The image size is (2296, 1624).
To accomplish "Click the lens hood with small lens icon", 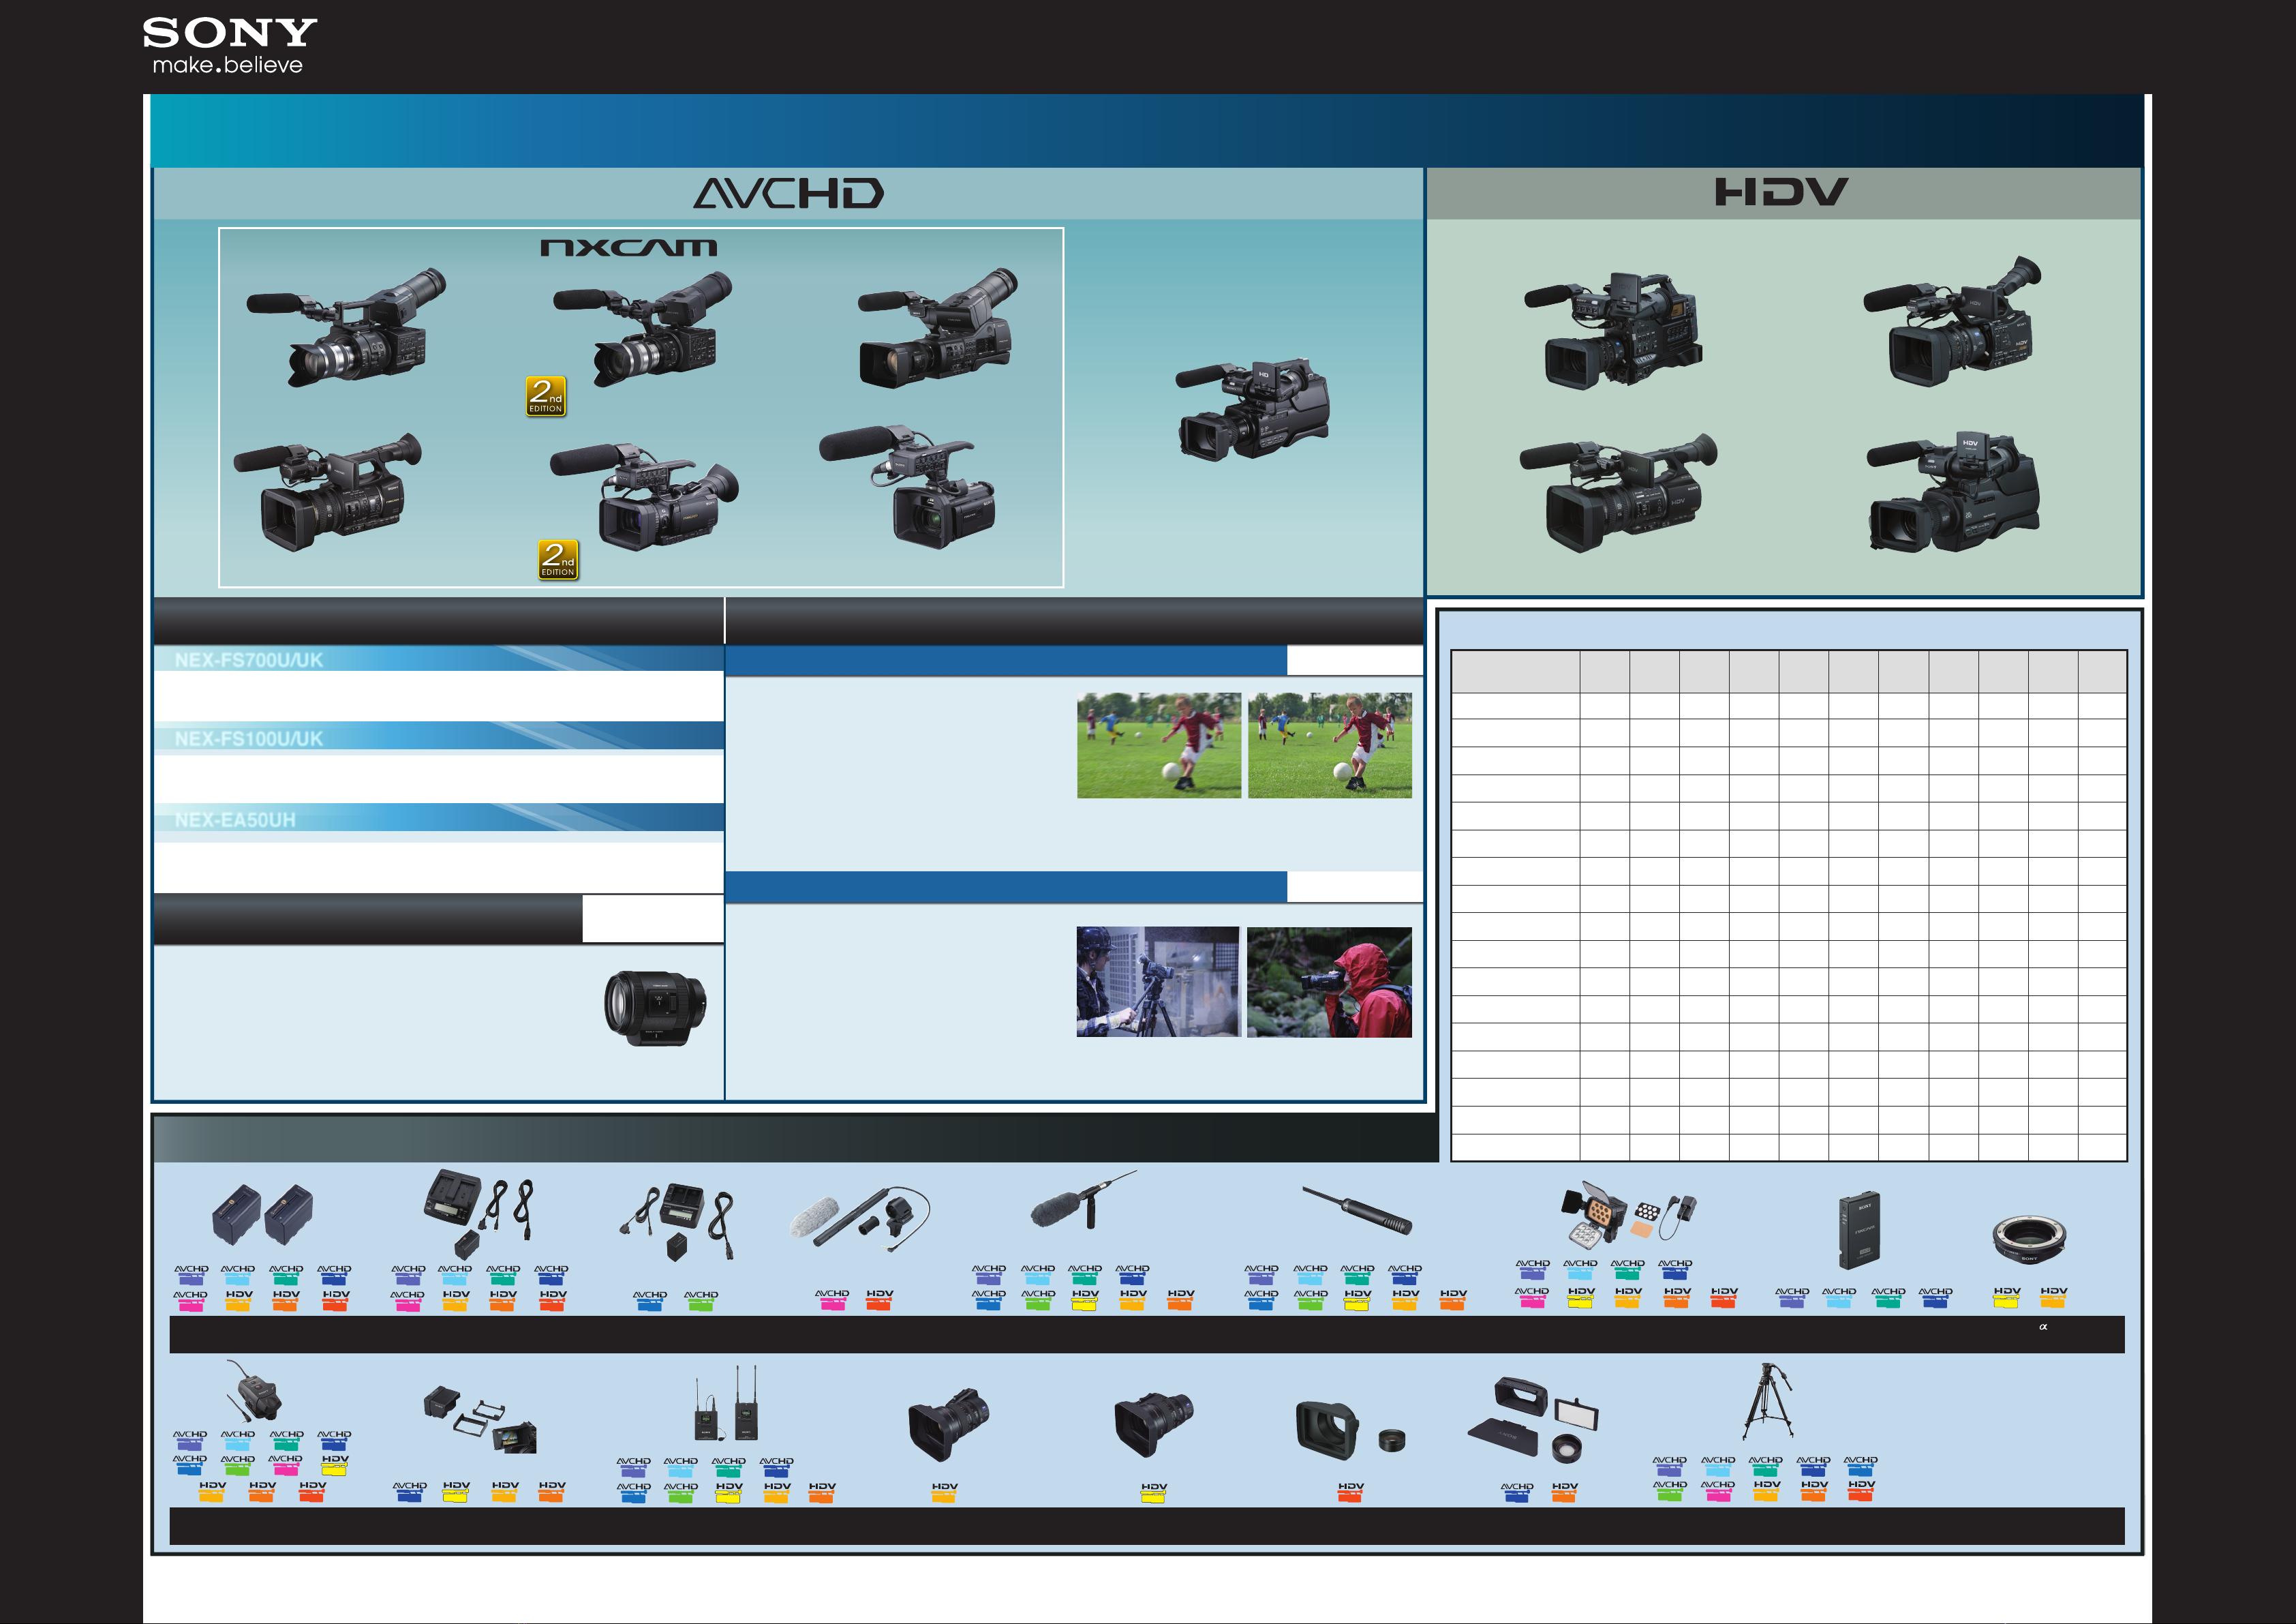I will point(1351,1430).
